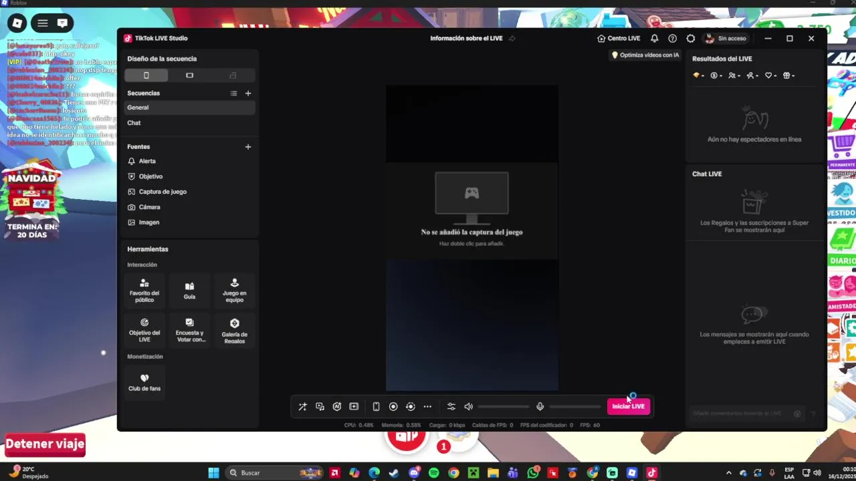Click the replay capture circle icon
The image size is (856, 481).
[x=411, y=407]
